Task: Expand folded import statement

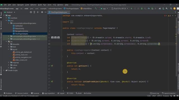Action: click(72, 22)
